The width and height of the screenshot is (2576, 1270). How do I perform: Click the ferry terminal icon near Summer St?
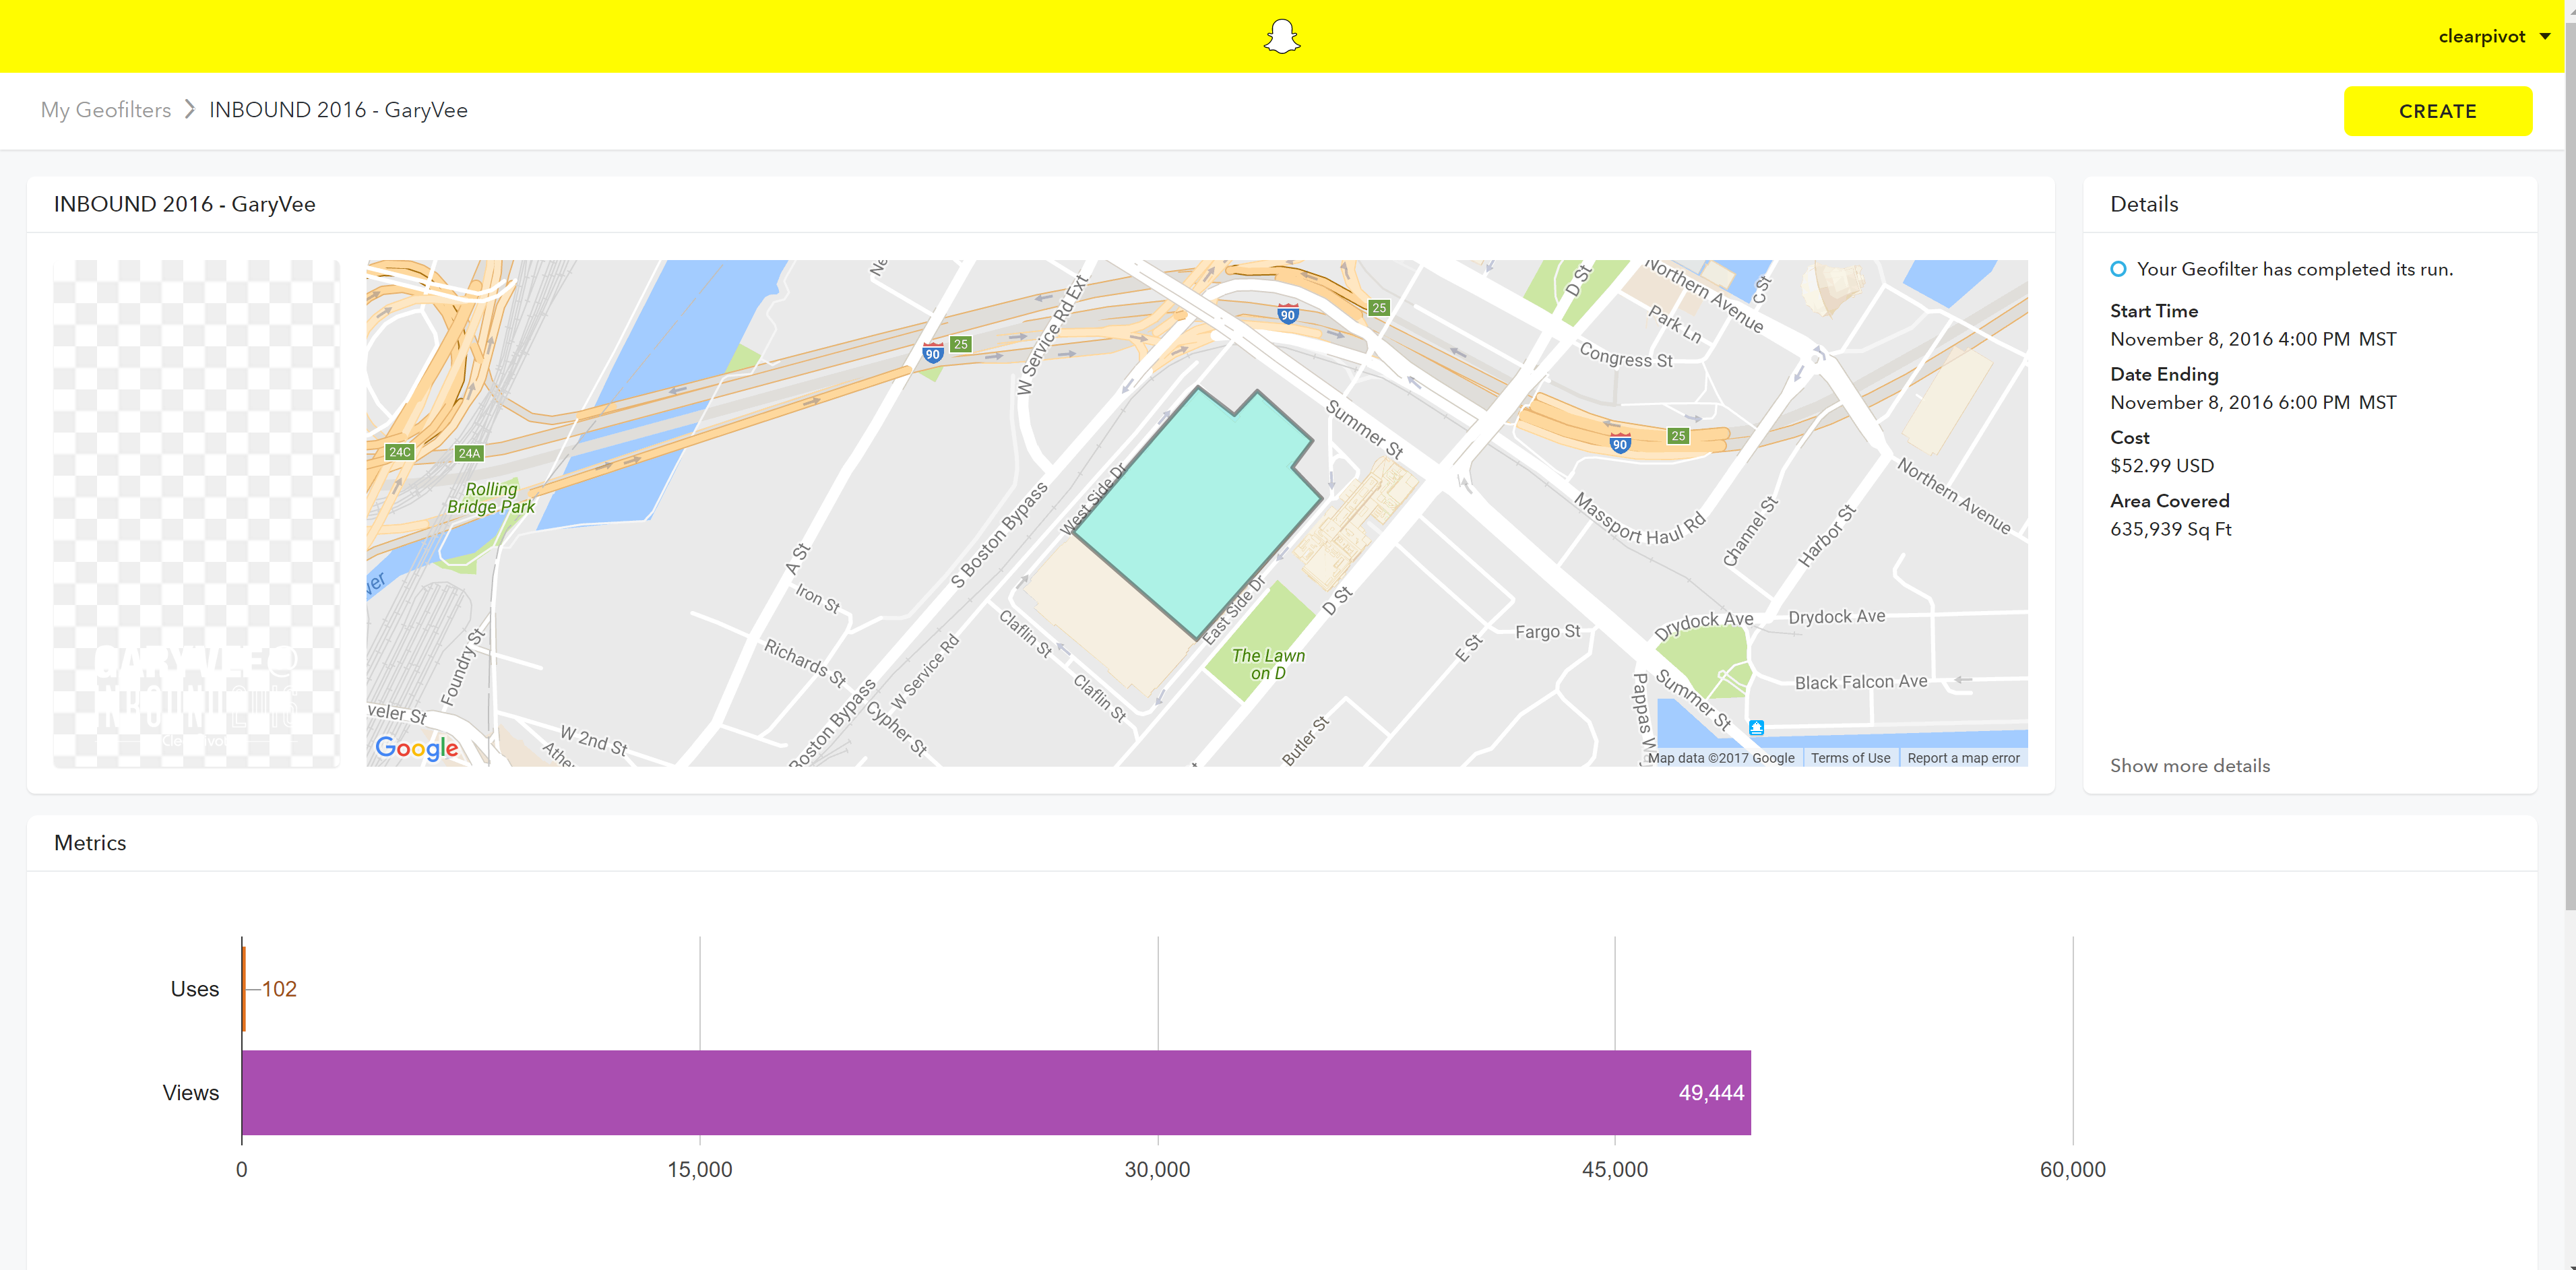[x=1756, y=728]
